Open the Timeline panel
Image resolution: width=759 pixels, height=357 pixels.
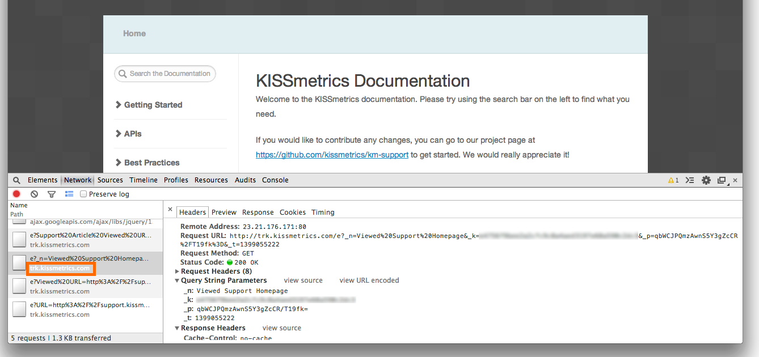144,180
